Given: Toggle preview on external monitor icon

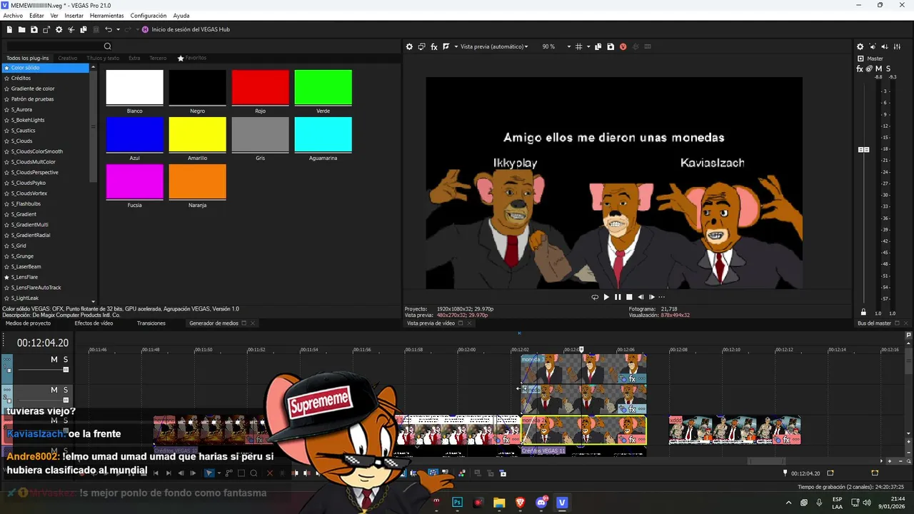Looking at the screenshot, I should (x=421, y=46).
